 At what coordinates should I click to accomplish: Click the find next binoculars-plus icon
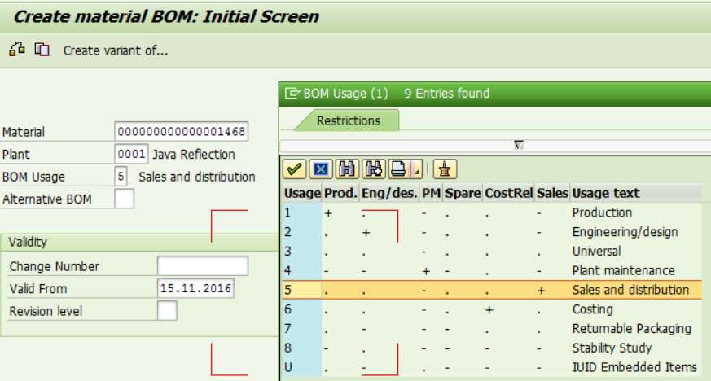click(x=374, y=169)
